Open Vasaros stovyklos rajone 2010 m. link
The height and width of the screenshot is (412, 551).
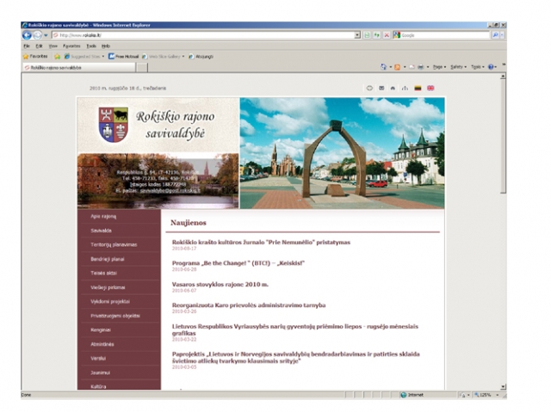tap(220, 284)
